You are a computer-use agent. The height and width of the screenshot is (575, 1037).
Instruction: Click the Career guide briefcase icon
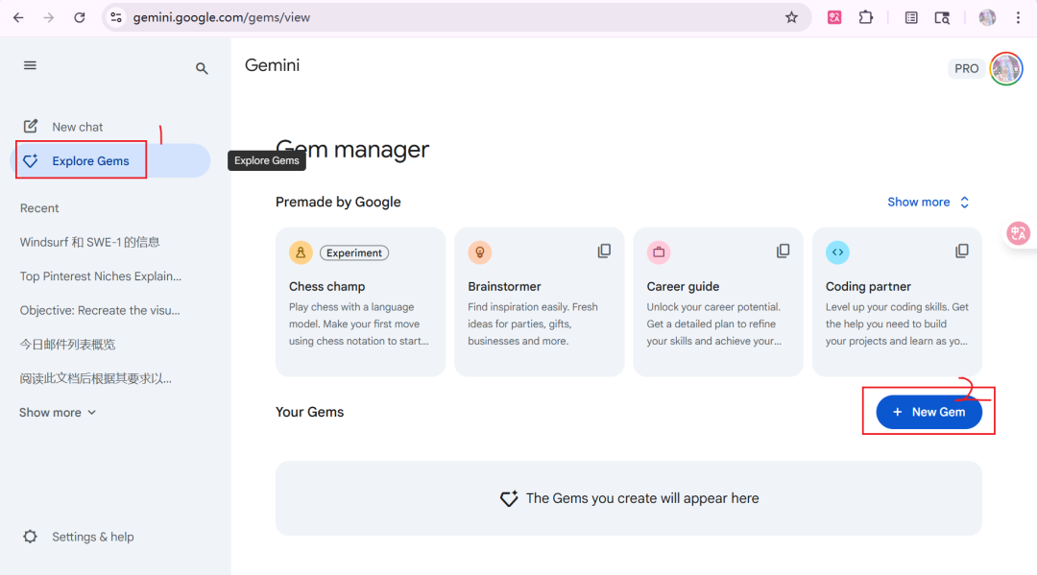[659, 252]
